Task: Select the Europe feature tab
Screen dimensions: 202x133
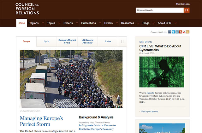Action: pyautogui.click(x=26, y=41)
